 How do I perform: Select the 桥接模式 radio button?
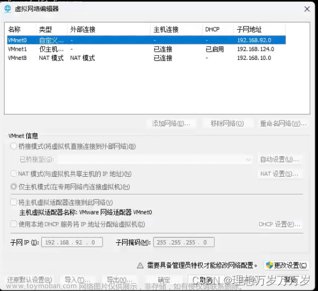13,146
